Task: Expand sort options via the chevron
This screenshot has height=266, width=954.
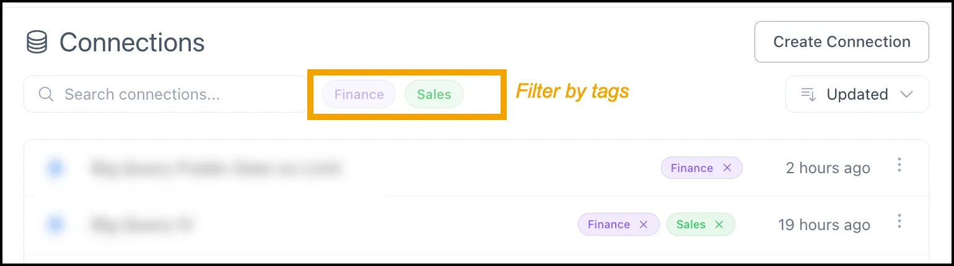Action: tap(906, 95)
